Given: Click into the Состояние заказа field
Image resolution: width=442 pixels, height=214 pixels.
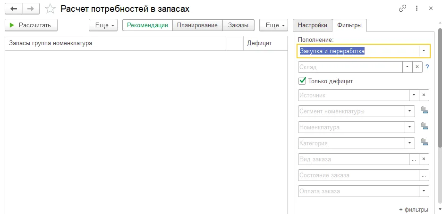Looking at the screenshot, I should (358, 175).
